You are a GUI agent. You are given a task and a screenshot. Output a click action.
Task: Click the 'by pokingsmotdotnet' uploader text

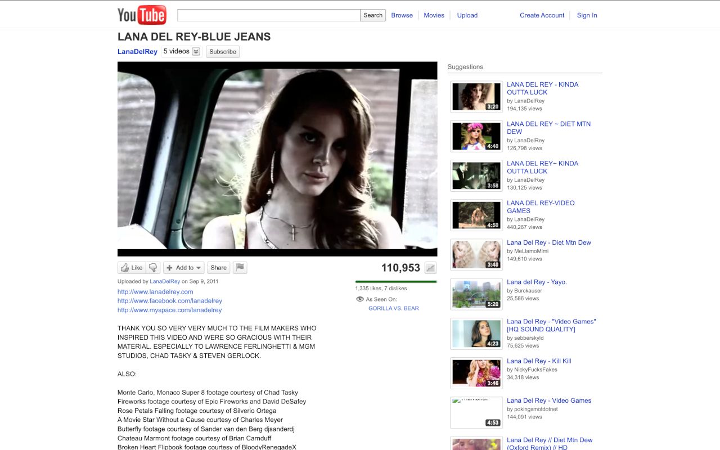532,409
